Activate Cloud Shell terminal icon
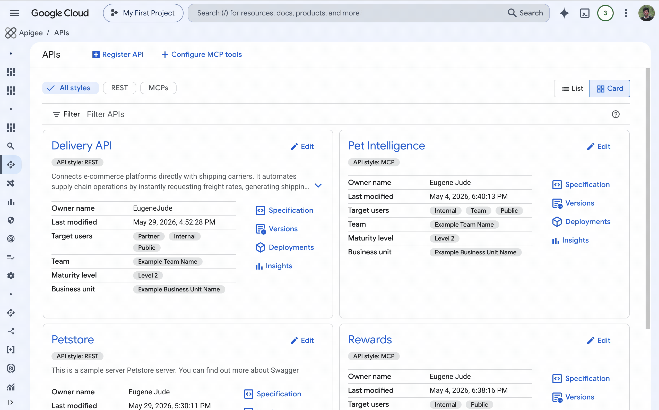Screen dimensions: 659x410 coord(585,13)
